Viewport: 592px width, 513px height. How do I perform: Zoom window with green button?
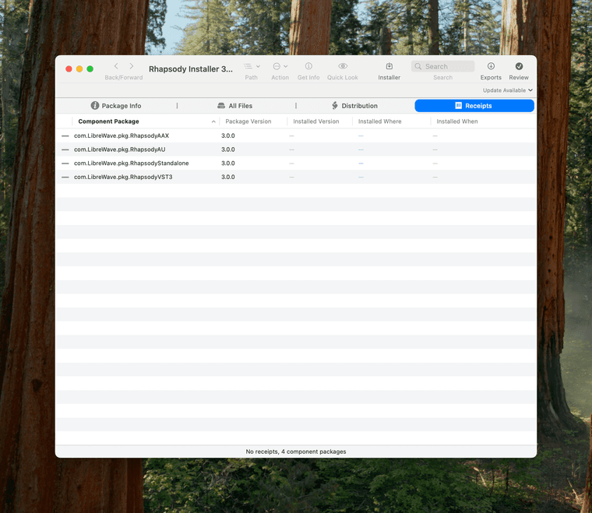pyautogui.click(x=90, y=69)
